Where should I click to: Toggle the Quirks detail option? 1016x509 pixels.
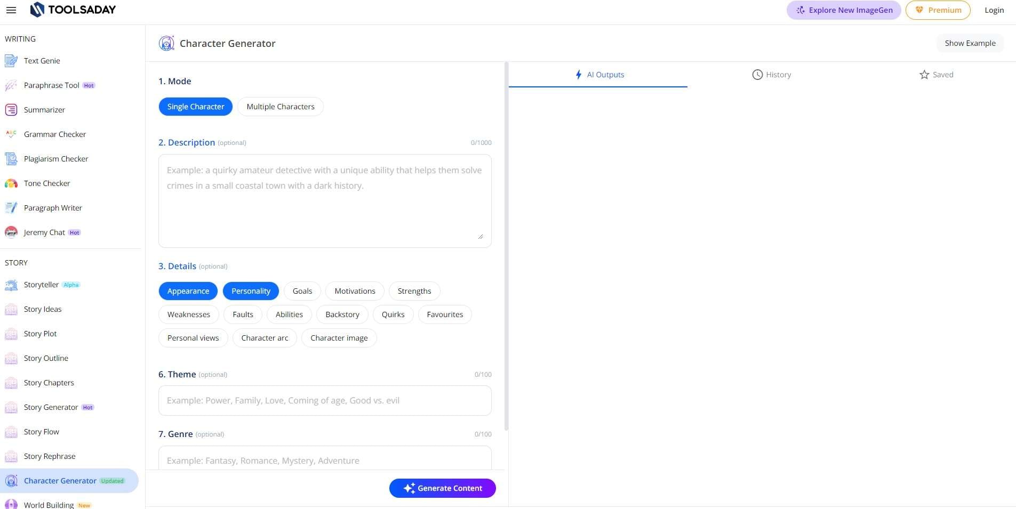pyautogui.click(x=393, y=314)
